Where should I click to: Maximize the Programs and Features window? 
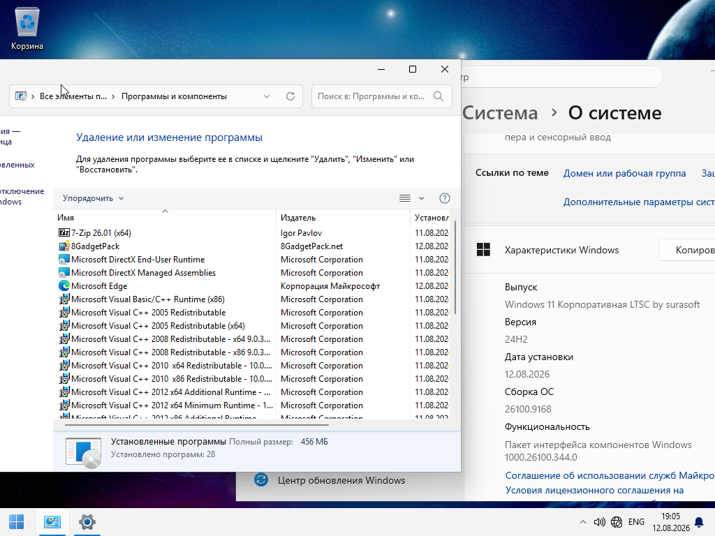pyautogui.click(x=413, y=69)
